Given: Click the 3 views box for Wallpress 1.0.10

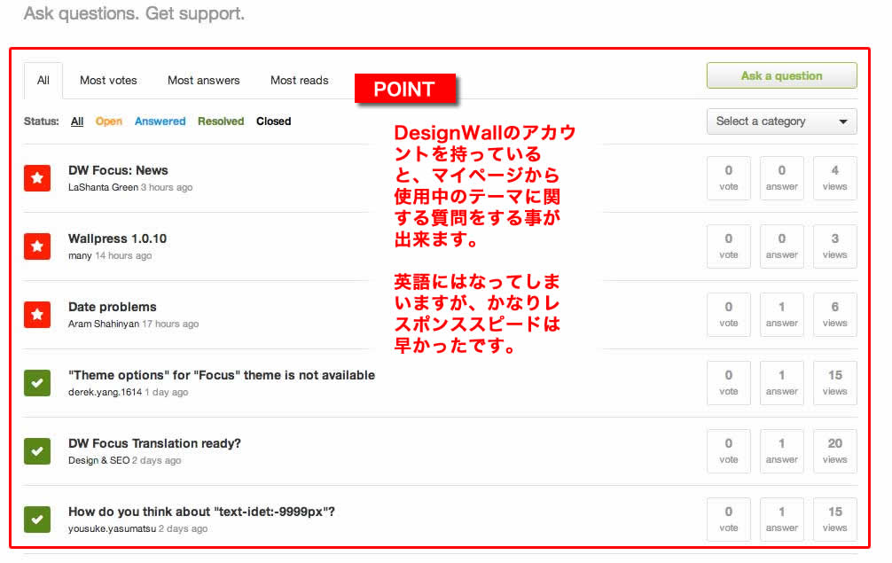Looking at the screenshot, I should [x=835, y=246].
